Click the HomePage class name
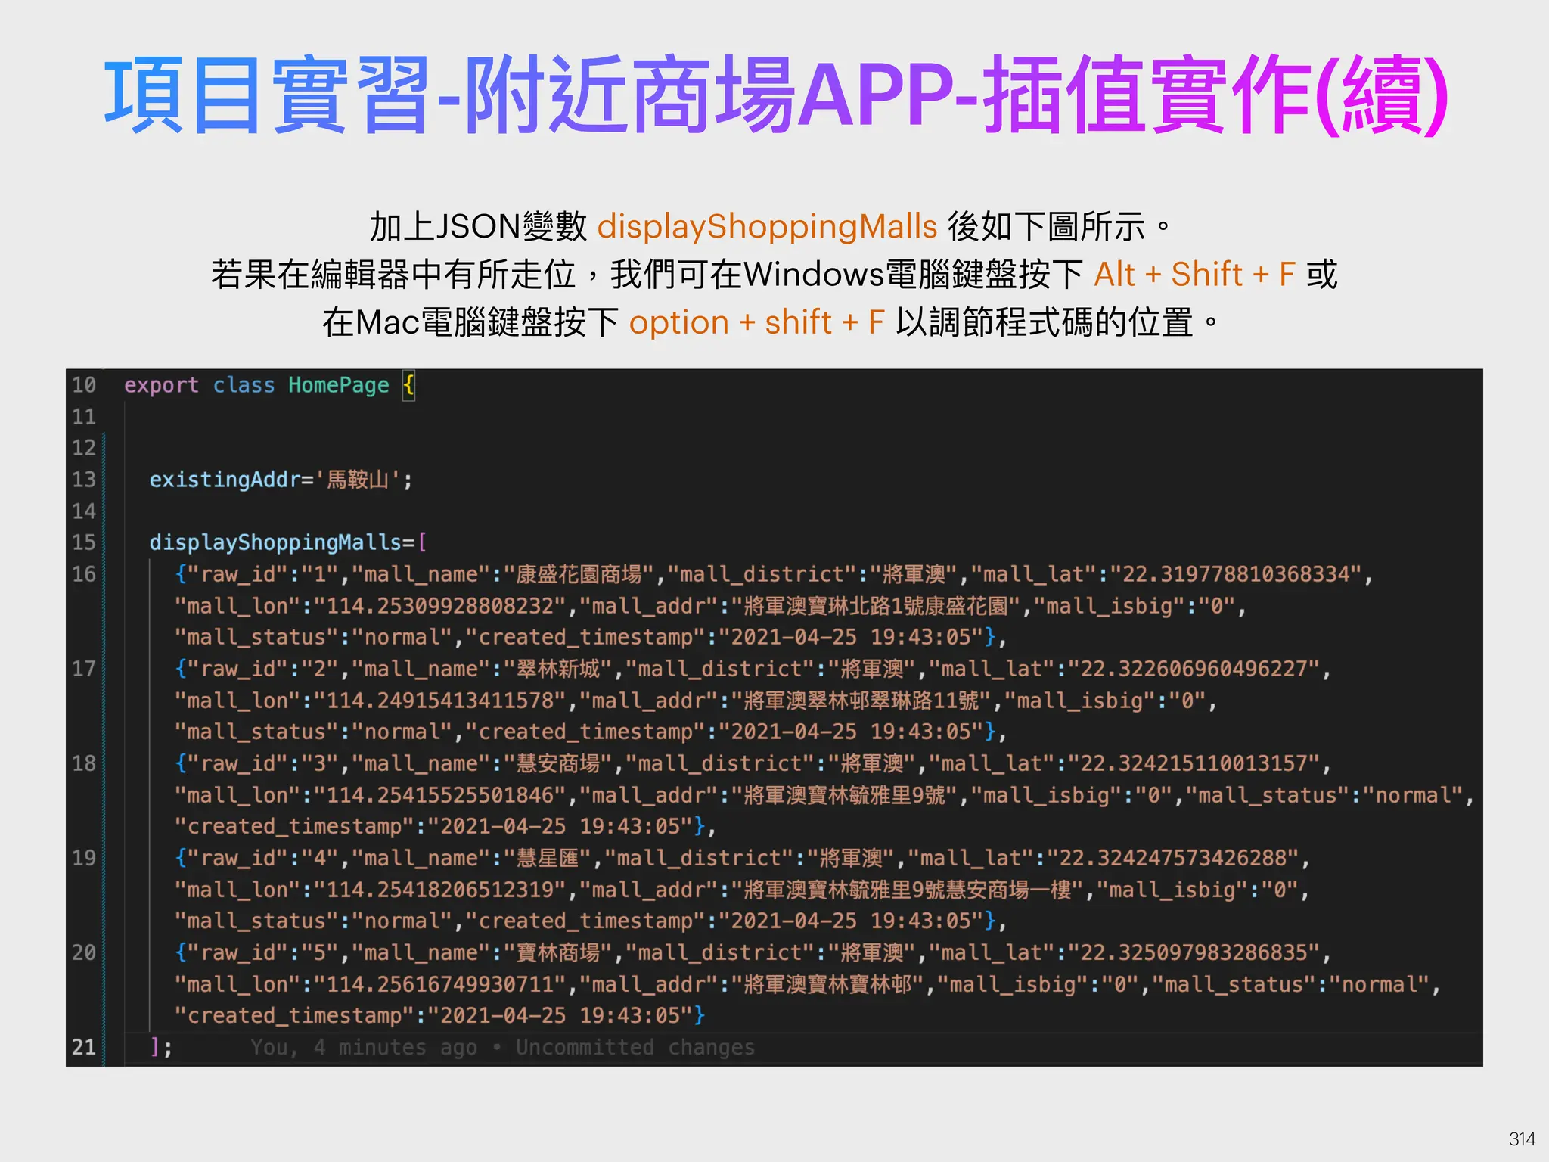Viewport: 1549px width, 1162px height. tap(338, 386)
